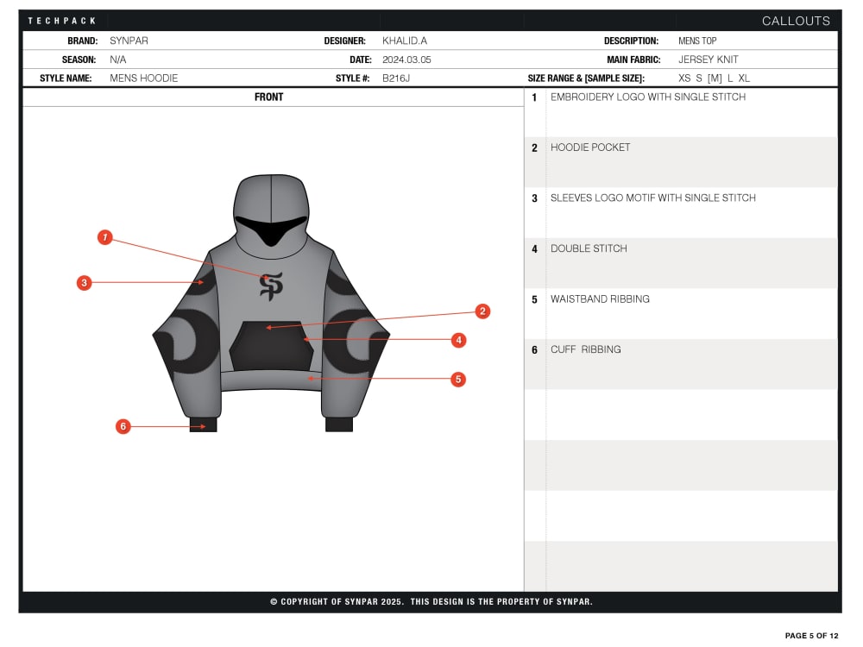The height and width of the screenshot is (647, 863).
Task: Click the 'DESCRIPTION:' field label
Action: click(x=632, y=41)
